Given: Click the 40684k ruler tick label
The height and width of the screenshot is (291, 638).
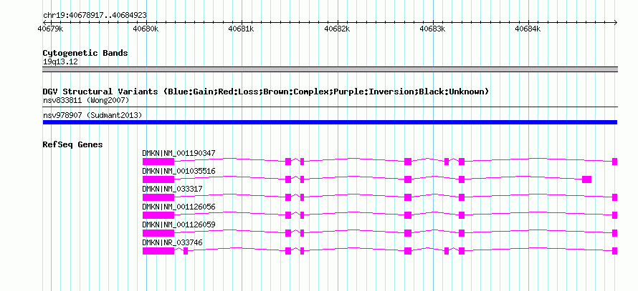Looking at the screenshot, I should coord(528,29).
